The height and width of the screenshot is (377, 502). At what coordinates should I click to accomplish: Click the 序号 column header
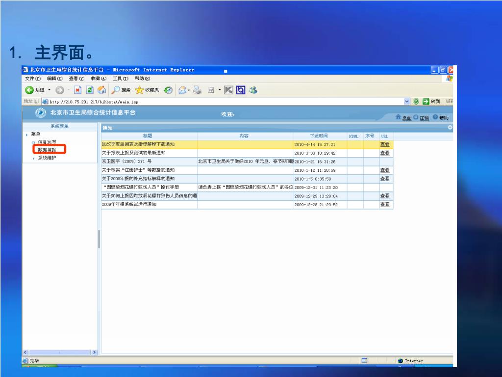(x=372, y=136)
